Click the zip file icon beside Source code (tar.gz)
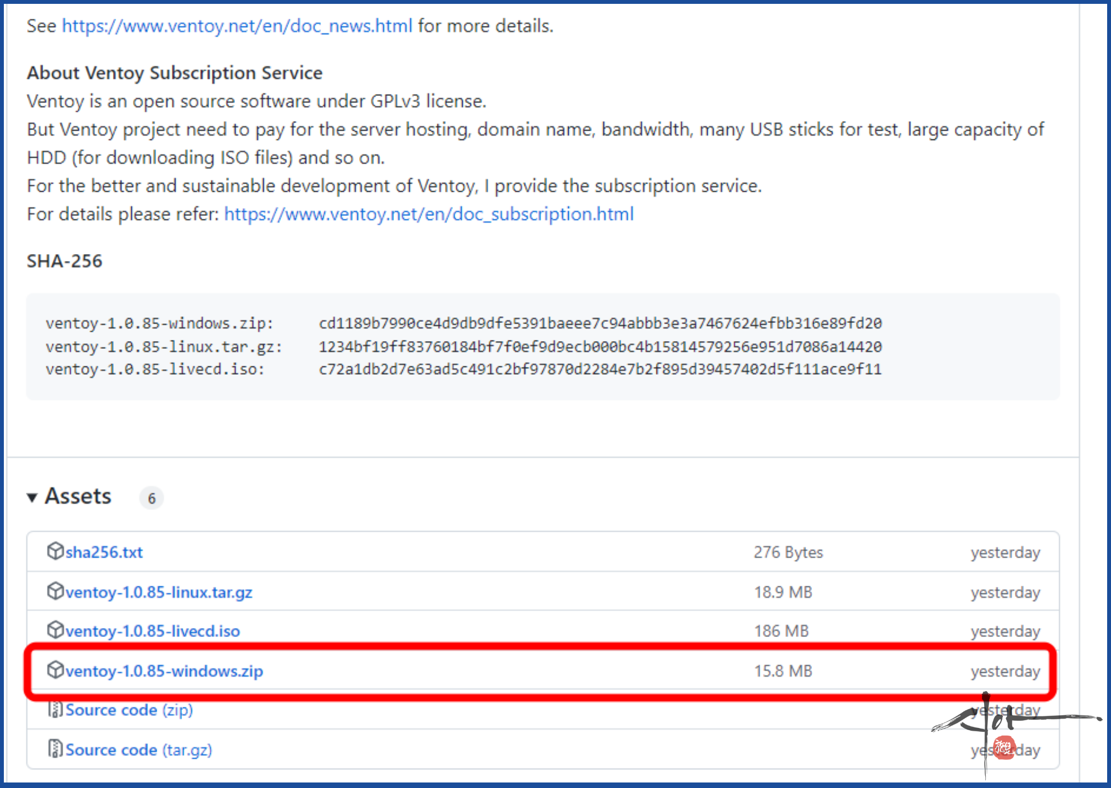Image resolution: width=1111 pixels, height=788 pixels. click(55, 749)
